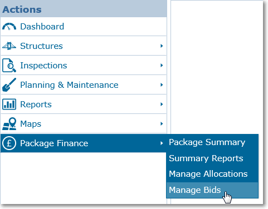Click the Package Finance pound sign icon
Image resolution: width=268 pixels, height=209 pixels.
tap(9, 143)
